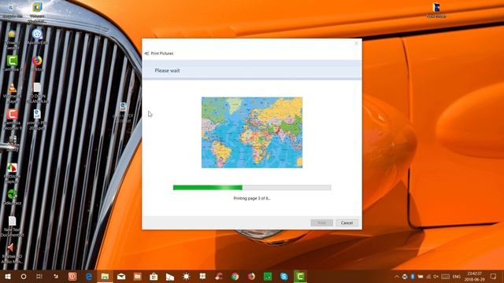Viewport: 504px width, 283px height.
Task: Open the sun-shaped brightness app on taskbar
Action: pos(186,276)
